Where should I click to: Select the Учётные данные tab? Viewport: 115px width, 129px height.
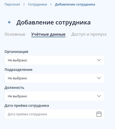[48, 34]
